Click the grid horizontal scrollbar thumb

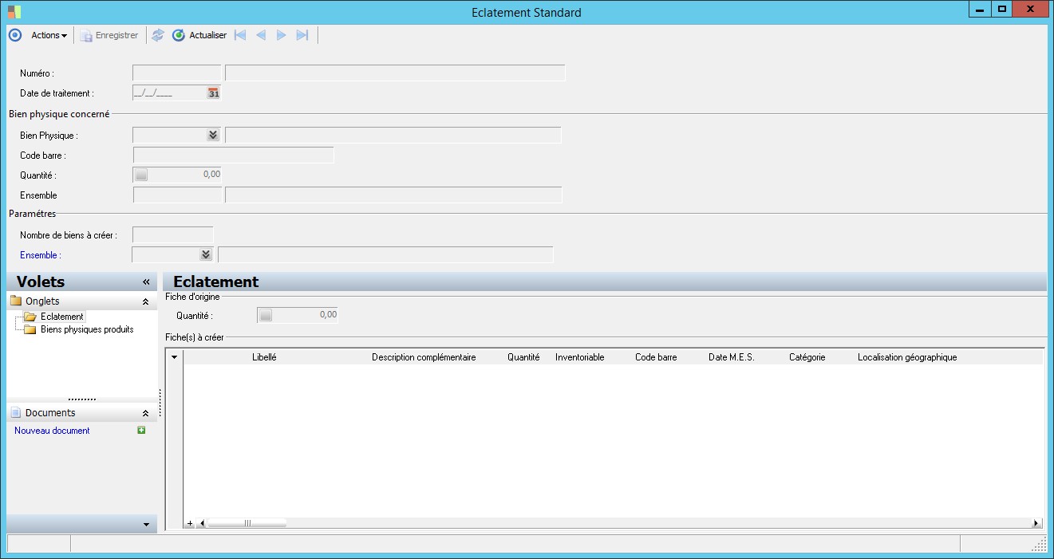247,523
